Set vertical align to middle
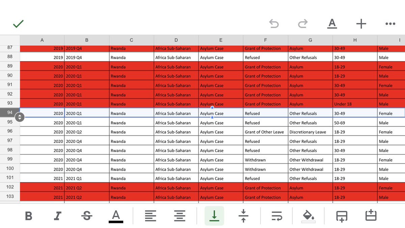 coord(243,216)
